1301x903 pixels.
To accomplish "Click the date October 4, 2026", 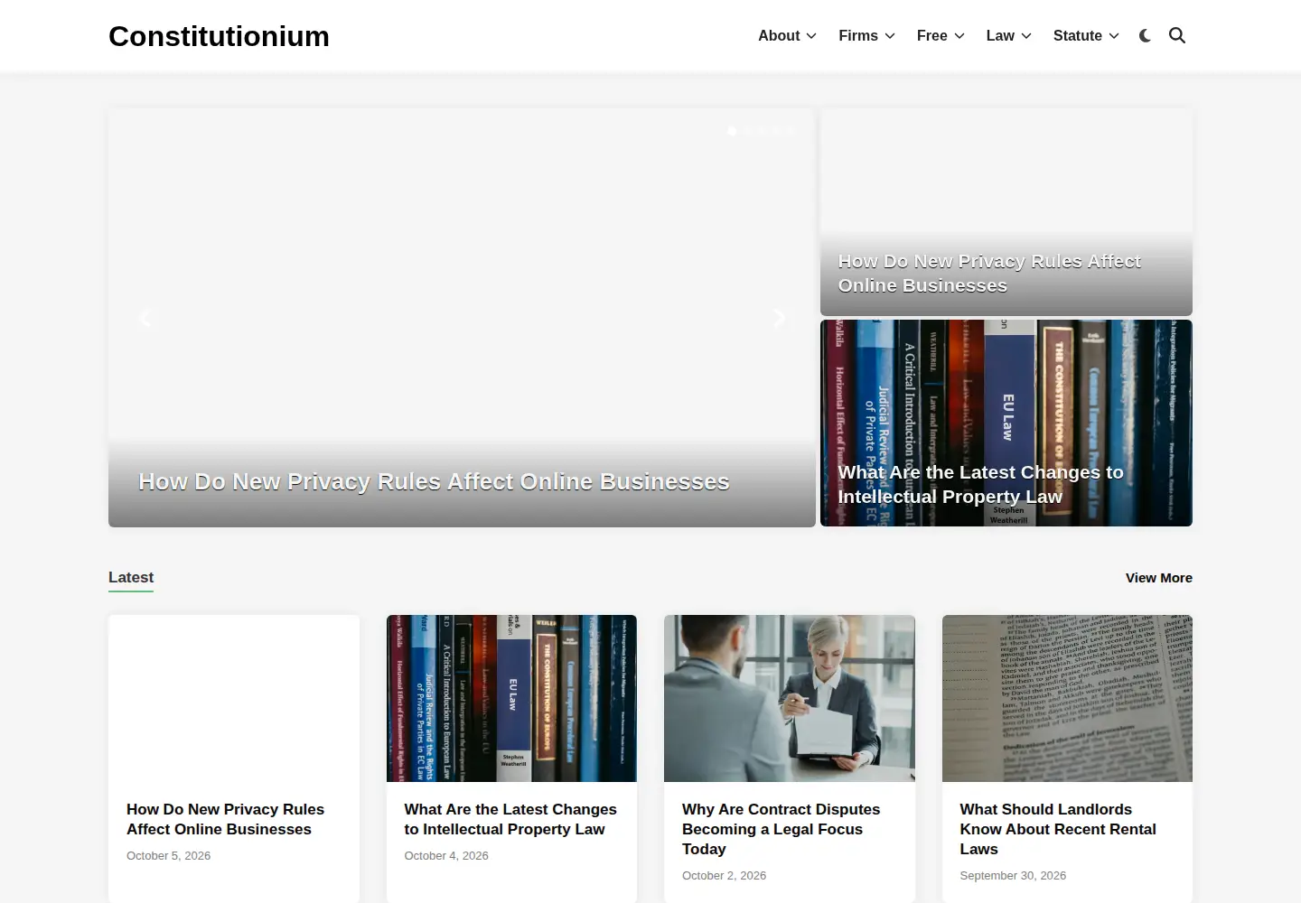I will click(x=446, y=856).
